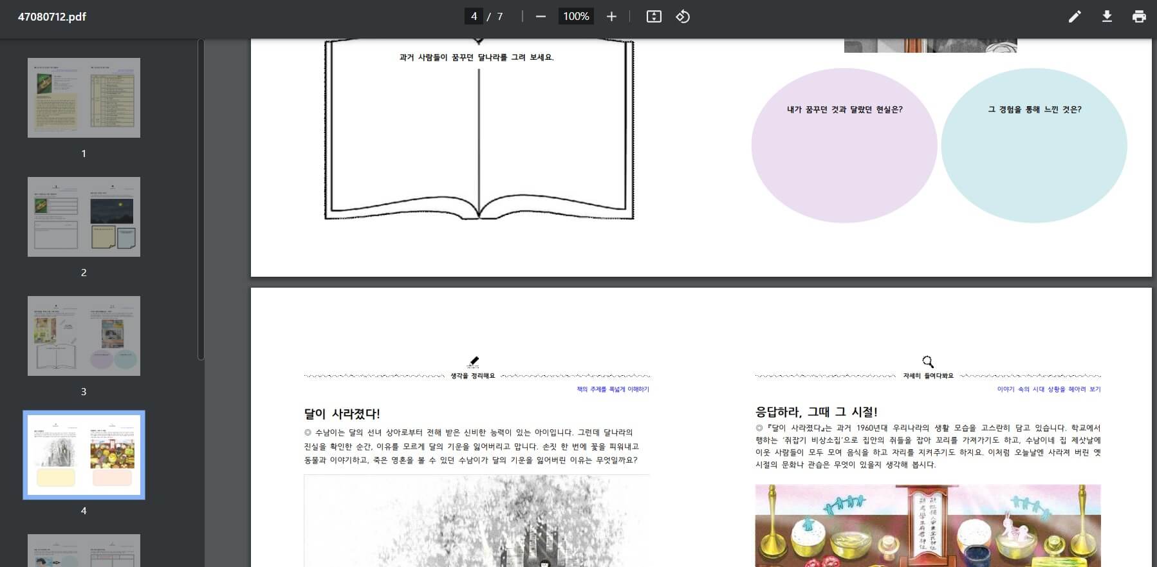
Task: Click the section label '자세히 들여다봐요'
Action: (928, 376)
